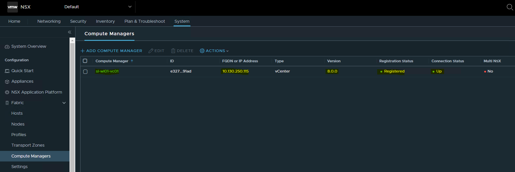Screen dimensions: 515x172
Task: Click the Registration Status header
Action: (x=396, y=61)
